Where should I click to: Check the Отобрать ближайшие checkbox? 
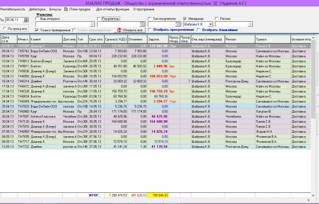(x=199, y=30)
